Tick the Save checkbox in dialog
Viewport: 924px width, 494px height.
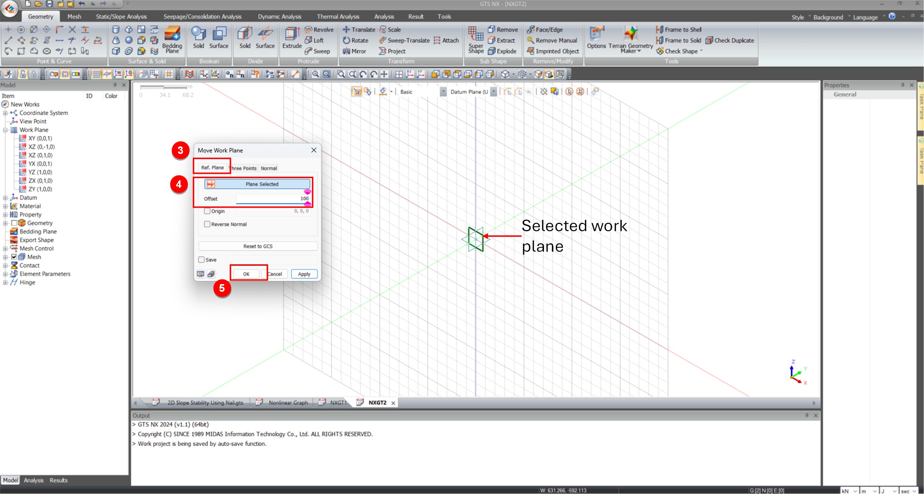coord(201,260)
